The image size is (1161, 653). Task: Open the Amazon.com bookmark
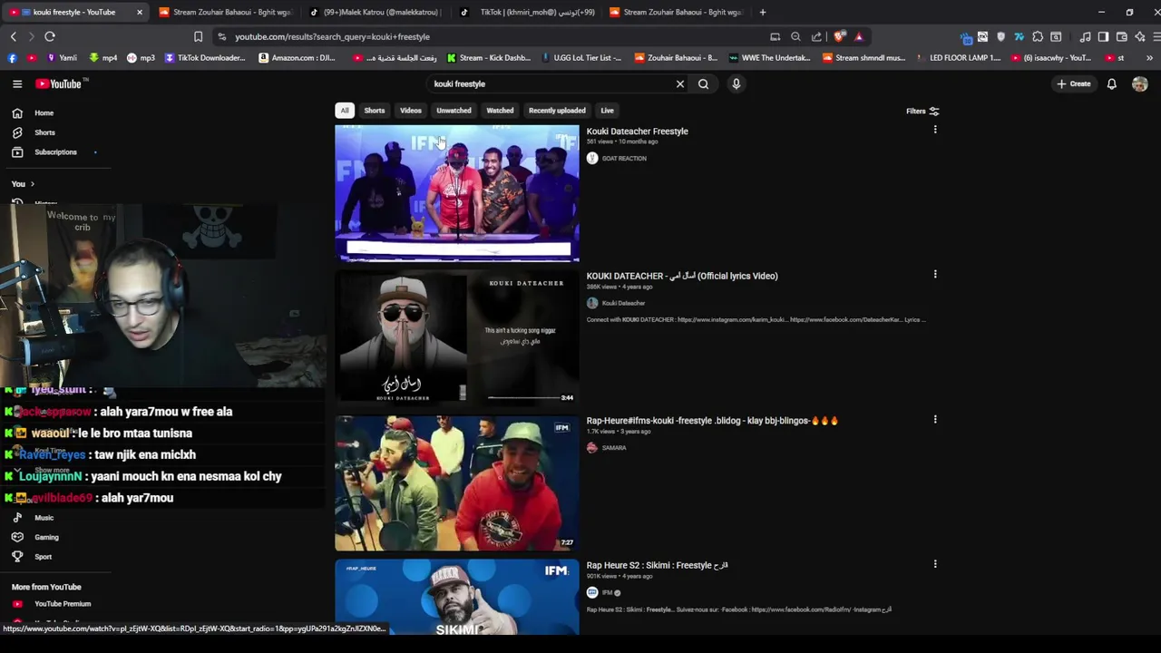(x=297, y=58)
